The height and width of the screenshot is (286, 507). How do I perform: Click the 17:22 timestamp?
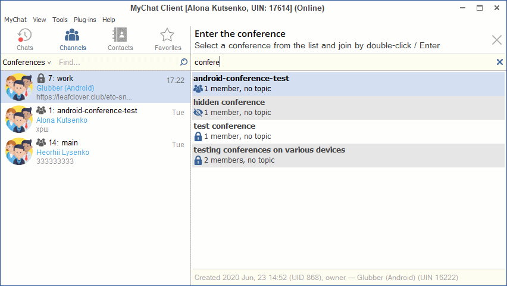[x=176, y=80]
